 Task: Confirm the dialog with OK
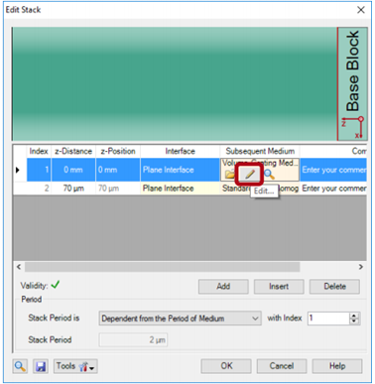pos(226,366)
